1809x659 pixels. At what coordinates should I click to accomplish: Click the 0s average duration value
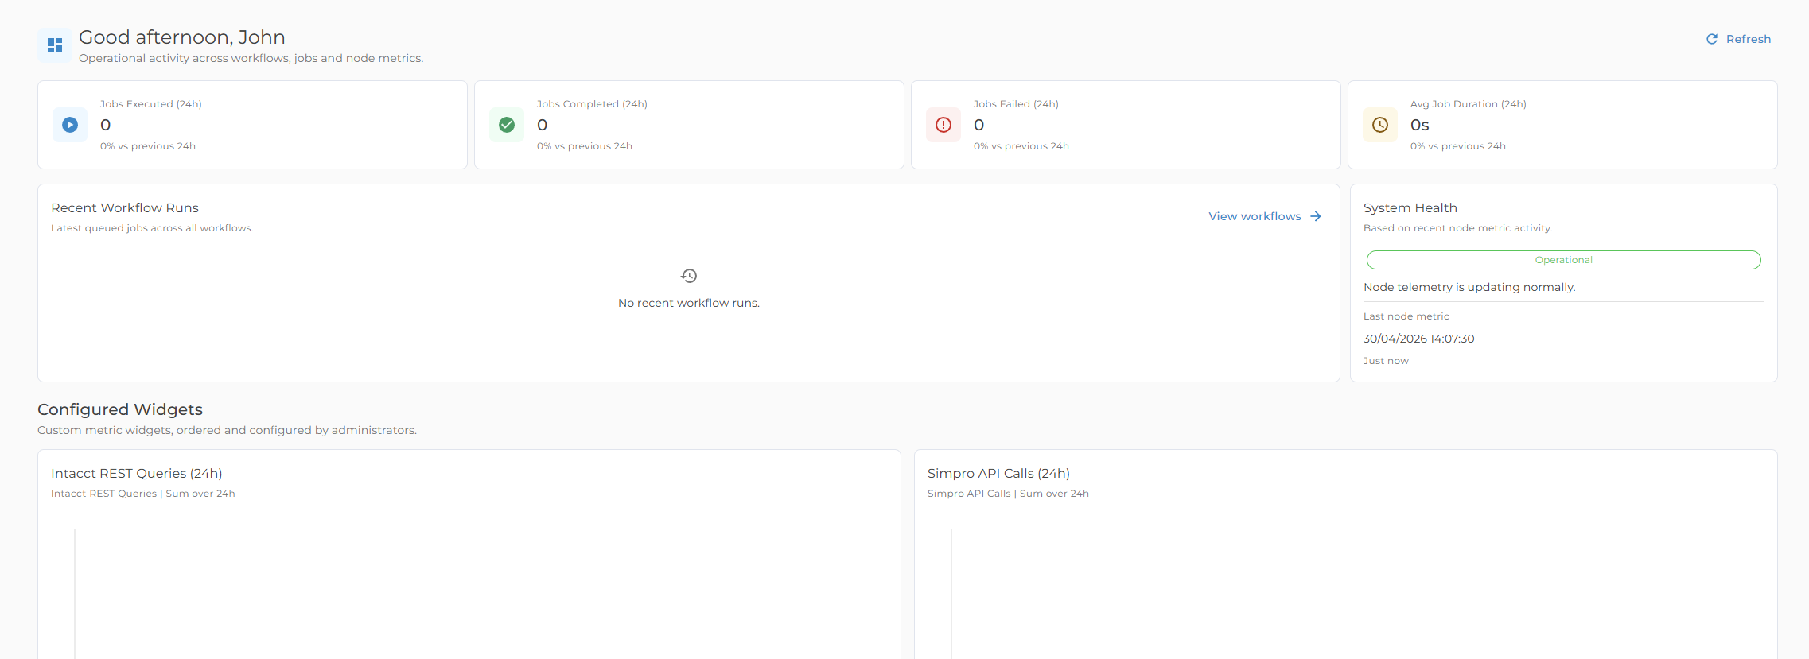(1420, 125)
